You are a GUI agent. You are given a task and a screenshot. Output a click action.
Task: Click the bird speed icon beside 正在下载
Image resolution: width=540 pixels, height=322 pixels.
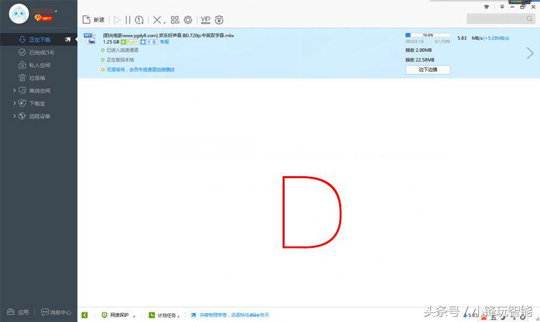click(x=68, y=39)
